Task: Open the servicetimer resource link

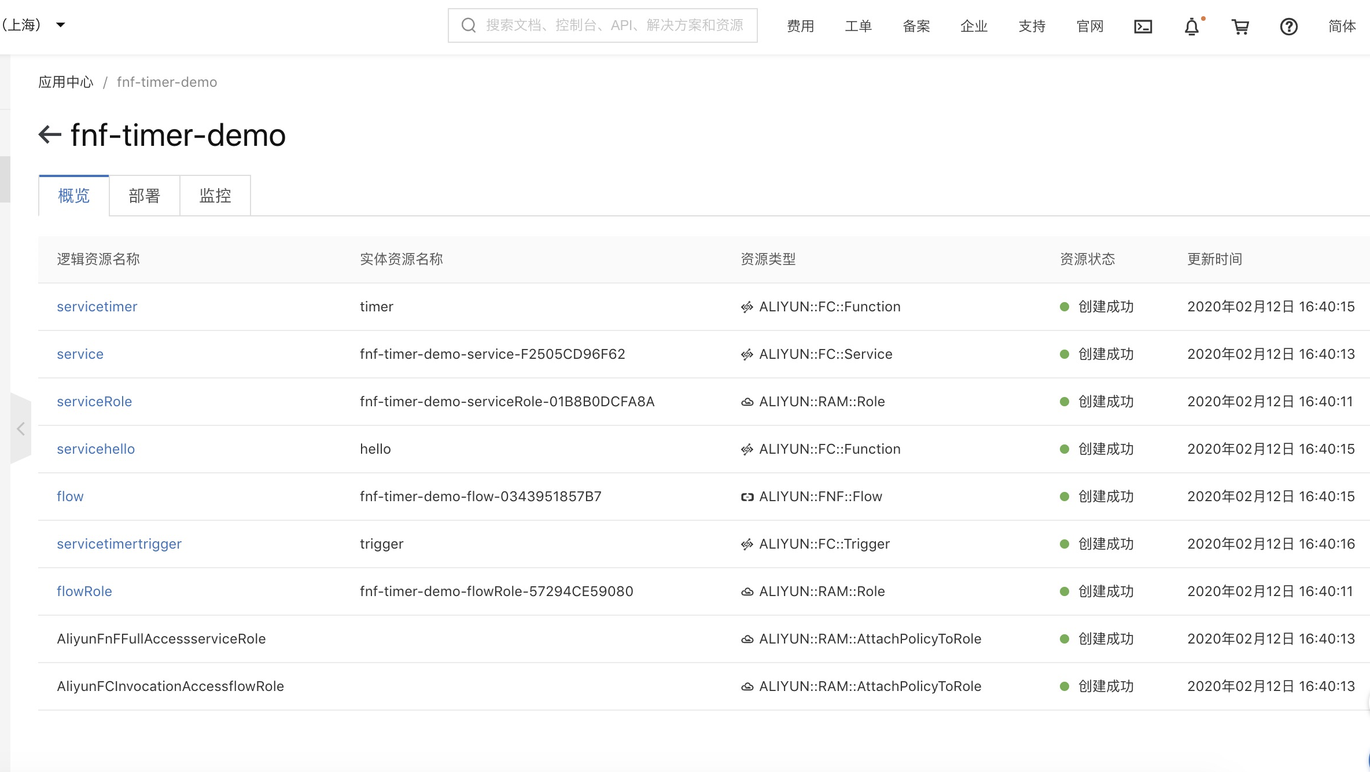Action: coord(97,307)
